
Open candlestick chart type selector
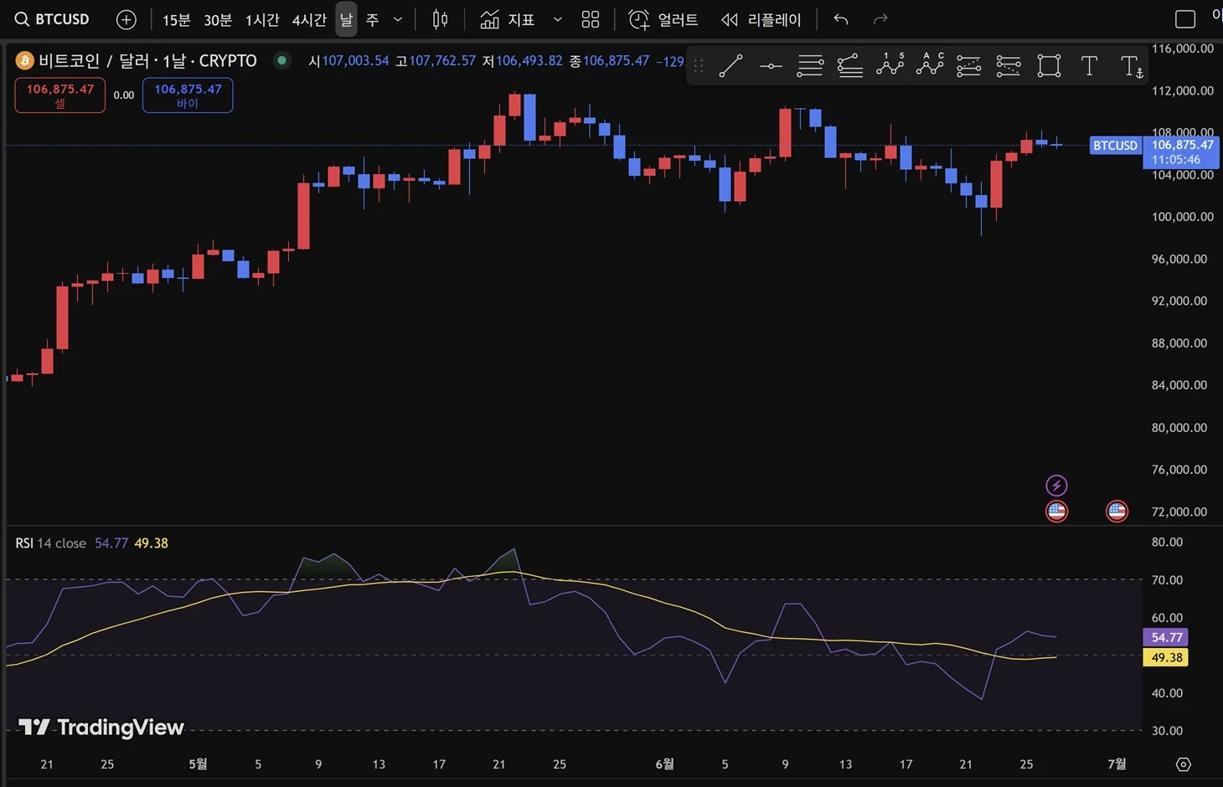pyautogui.click(x=440, y=19)
